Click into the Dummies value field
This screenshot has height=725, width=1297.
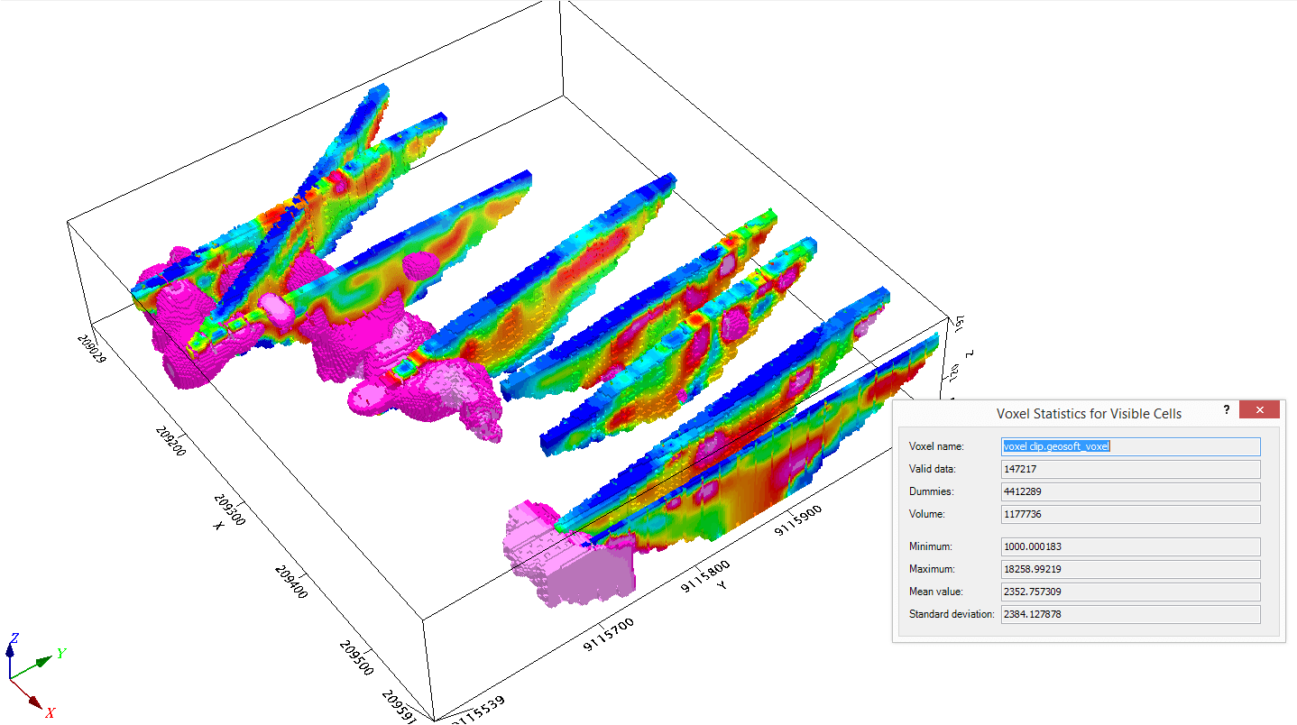tap(1130, 491)
